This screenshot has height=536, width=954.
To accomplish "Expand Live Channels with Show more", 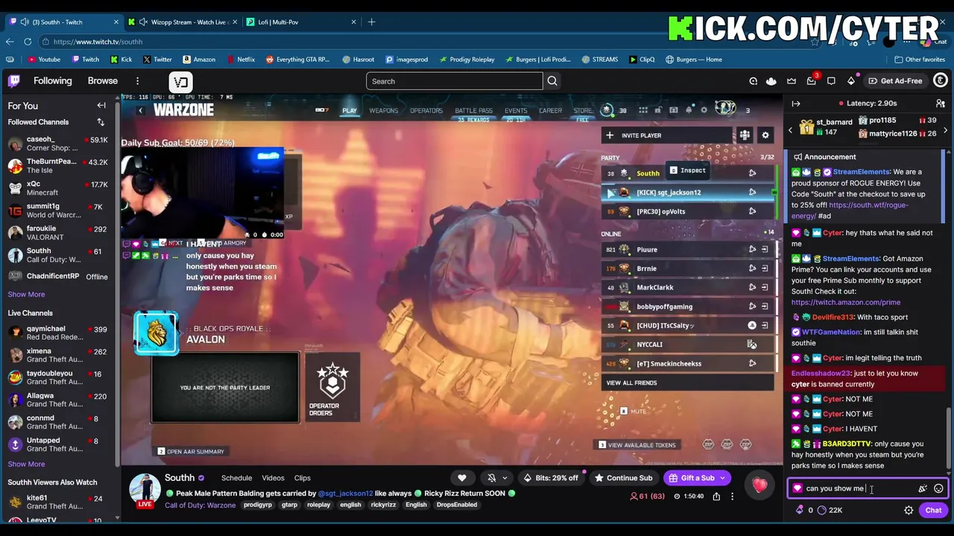I will click(x=26, y=464).
